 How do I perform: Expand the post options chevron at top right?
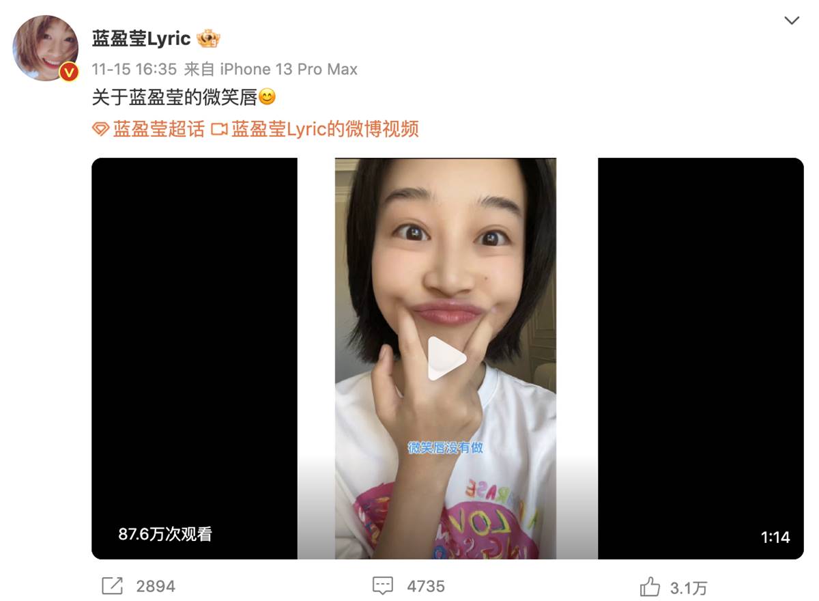point(792,20)
